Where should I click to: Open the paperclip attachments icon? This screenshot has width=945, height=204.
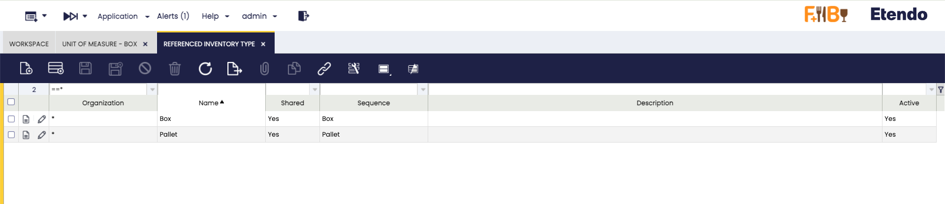264,68
